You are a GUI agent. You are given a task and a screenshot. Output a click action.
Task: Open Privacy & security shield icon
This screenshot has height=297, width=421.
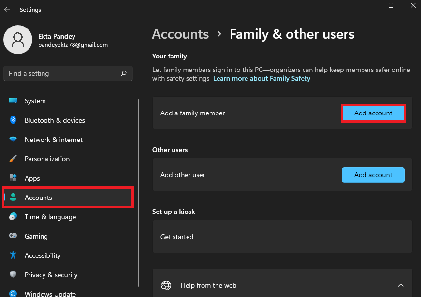(x=13, y=275)
